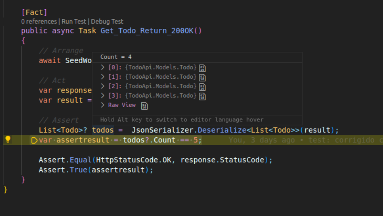Viewport: 383px width, 216px height.
Task: Expand the [0] Todo item chevron
Action: (103, 67)
